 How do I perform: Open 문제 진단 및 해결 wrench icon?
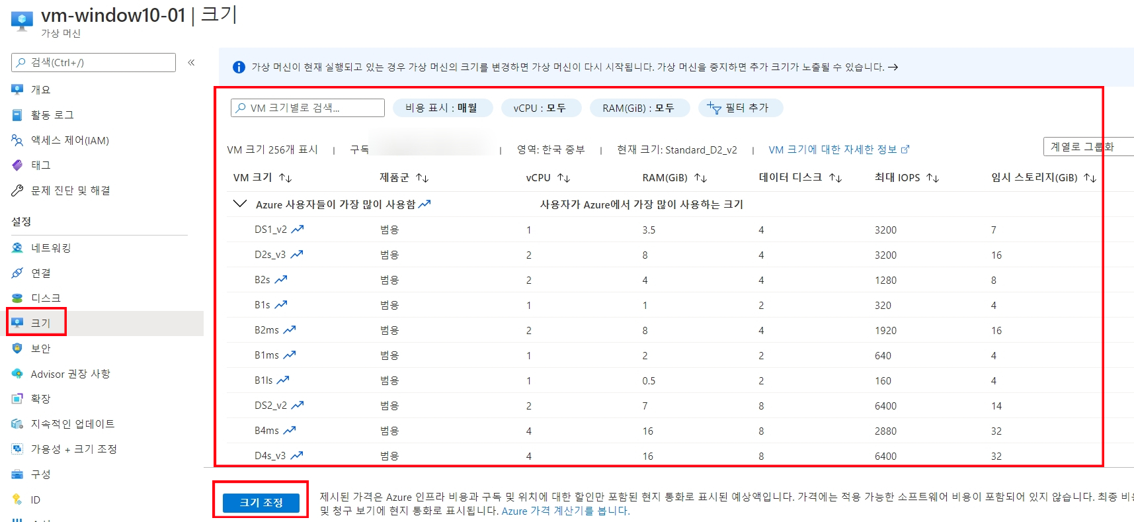(x=17, y=191)
